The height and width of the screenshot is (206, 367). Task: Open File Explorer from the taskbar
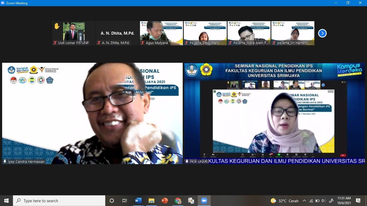point(151,201)
